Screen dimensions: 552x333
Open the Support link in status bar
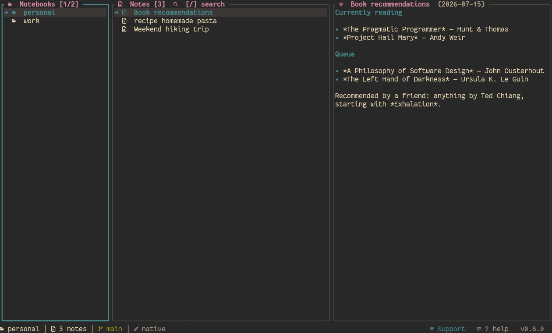(451, 329)
